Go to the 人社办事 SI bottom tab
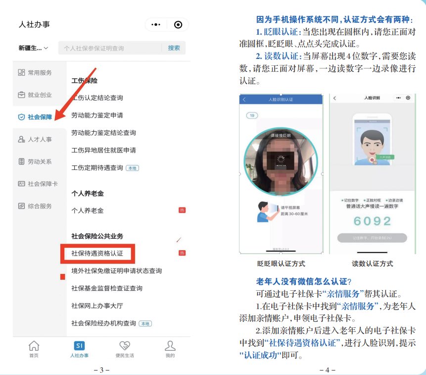This screenshot has height=375, width=426. (x=79, y=349)
